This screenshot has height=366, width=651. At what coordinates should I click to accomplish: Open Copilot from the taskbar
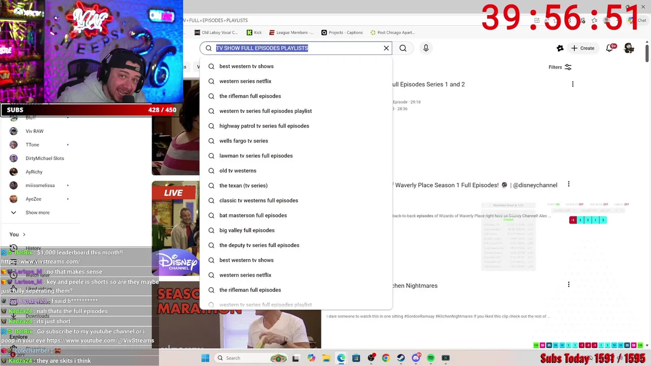point(311,358)
